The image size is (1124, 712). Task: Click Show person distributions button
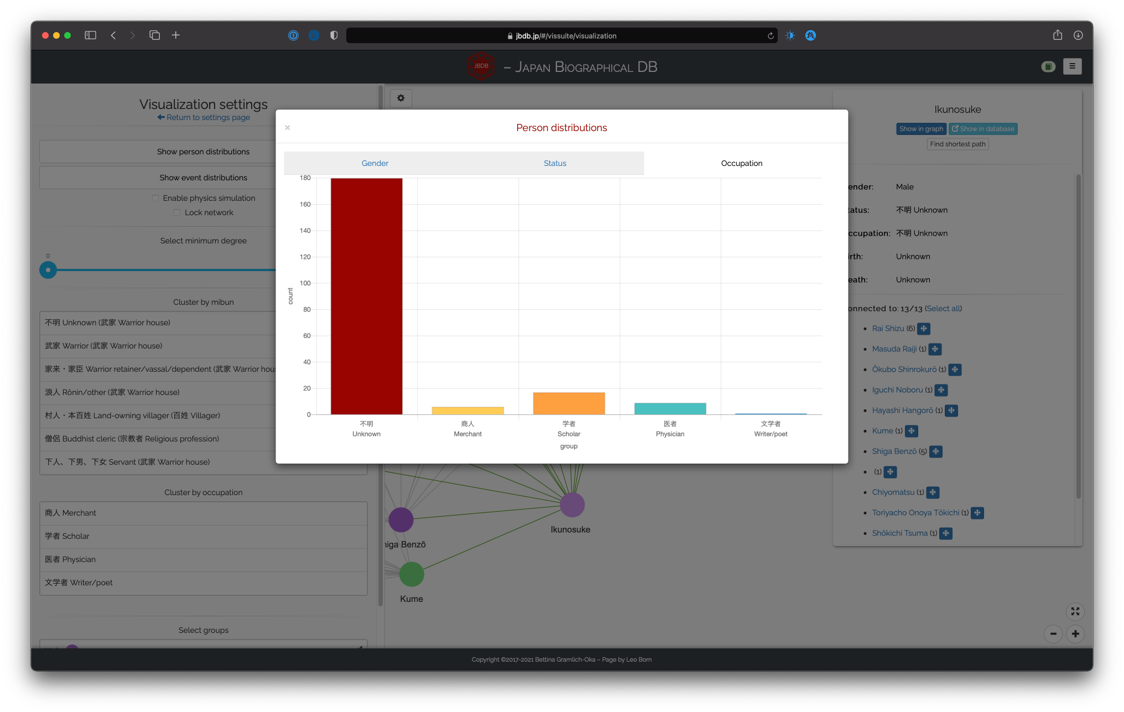point(203,152)
